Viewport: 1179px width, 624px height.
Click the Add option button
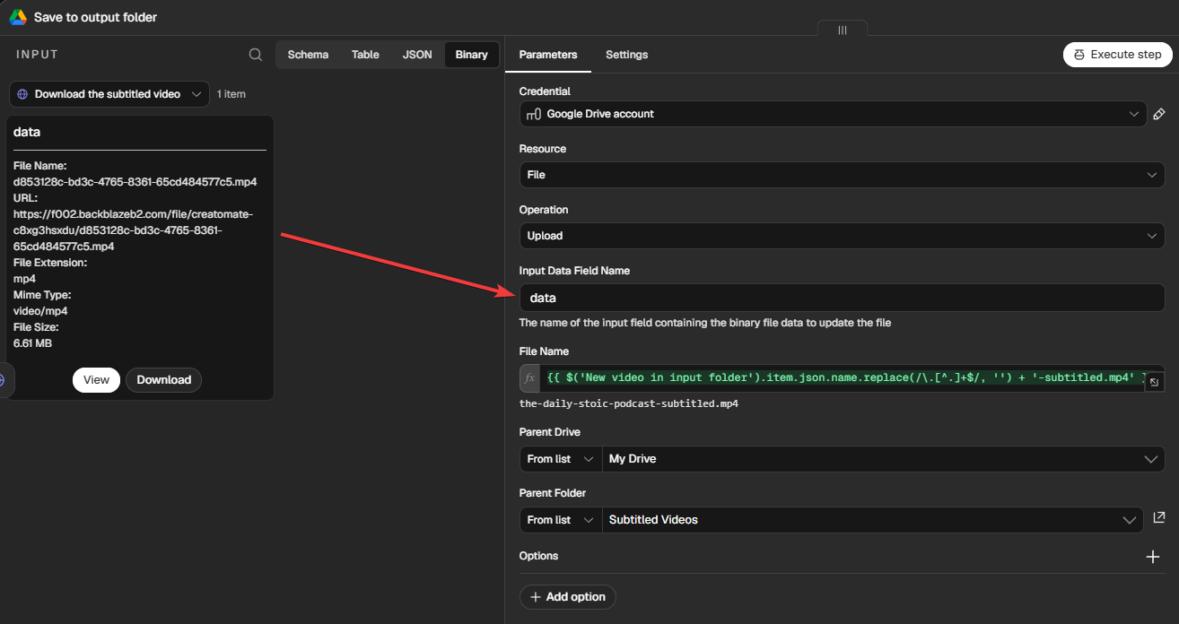(568, 597)
